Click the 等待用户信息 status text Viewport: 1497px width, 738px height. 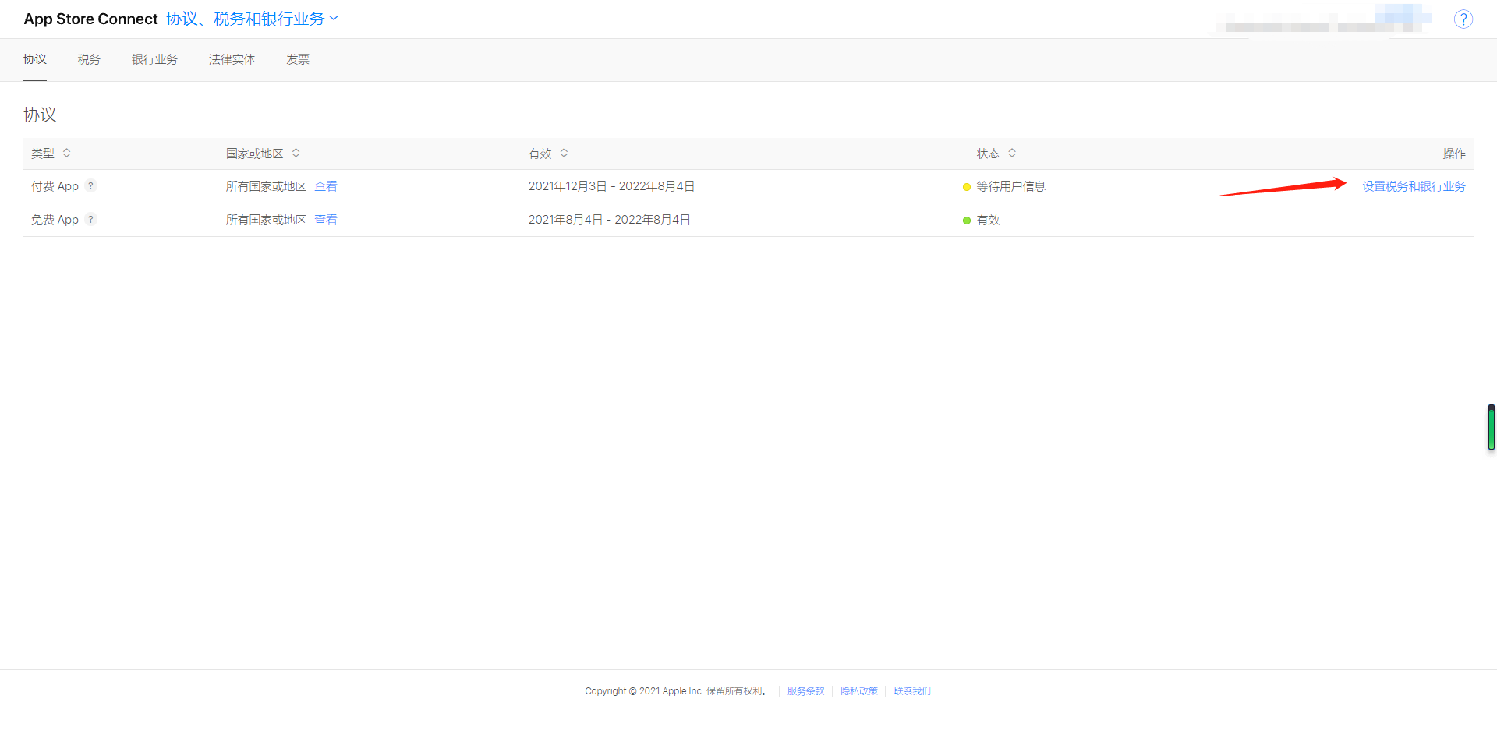[x=1010, y=186]
